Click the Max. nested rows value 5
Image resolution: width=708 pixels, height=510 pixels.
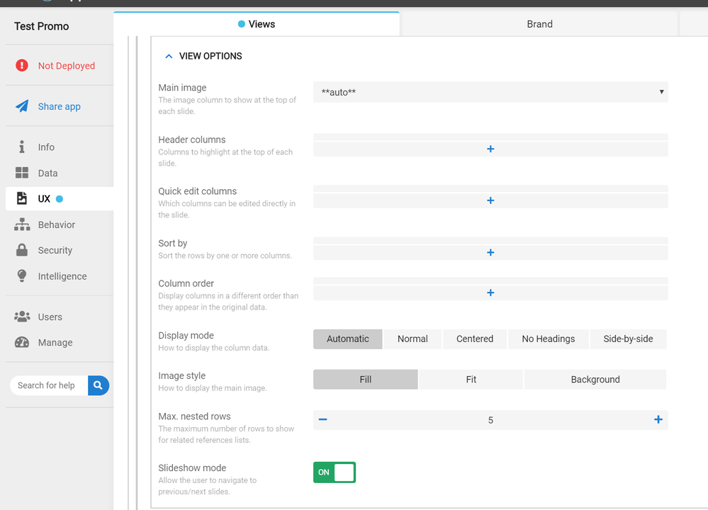point(490,420)
